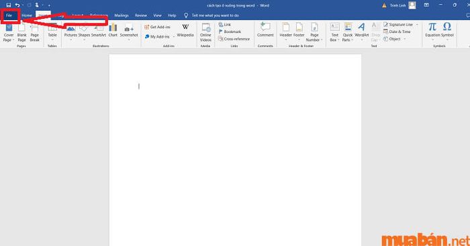Insert a Cover Page

(x=9, y=33)
